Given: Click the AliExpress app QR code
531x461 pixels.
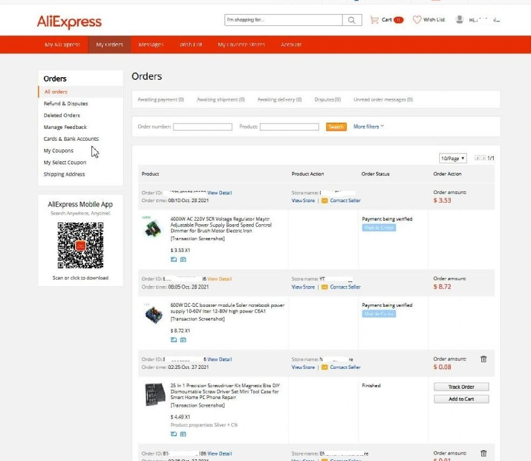Looking at the screenshot, I should point(80,245).
